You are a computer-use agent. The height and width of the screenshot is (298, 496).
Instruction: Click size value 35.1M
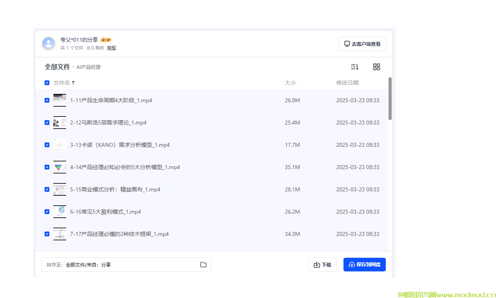coord(292,167)
